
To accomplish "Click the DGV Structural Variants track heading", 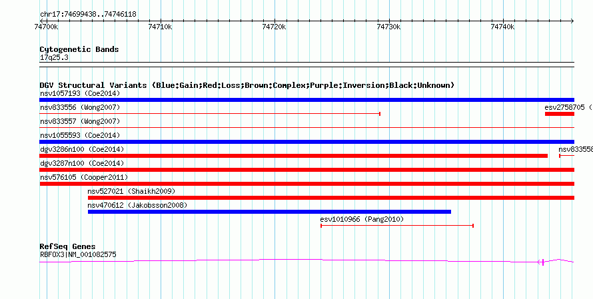I will [x=247, y=85].
